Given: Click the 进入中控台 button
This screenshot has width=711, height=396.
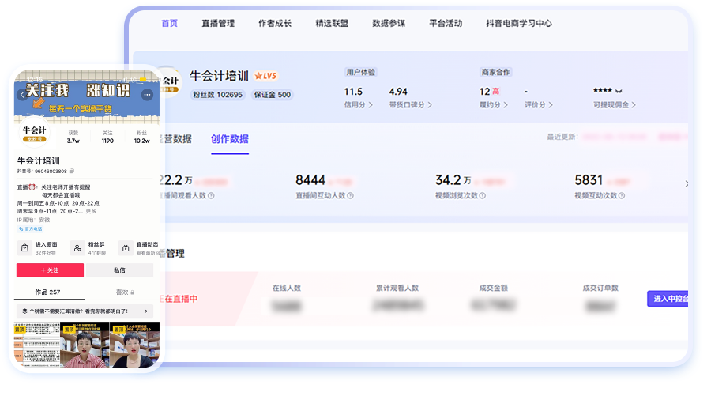Looking at the screenshot, I should (x=668, y=299).
